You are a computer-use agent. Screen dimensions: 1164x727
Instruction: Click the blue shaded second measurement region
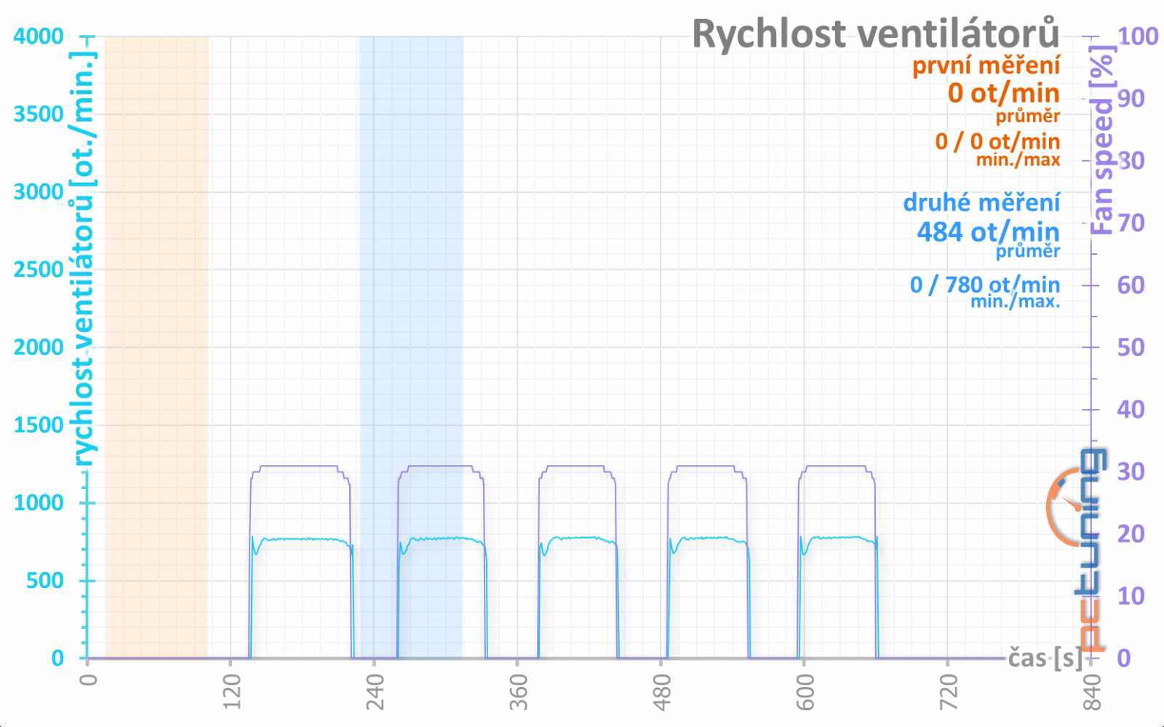click(411, 347)
